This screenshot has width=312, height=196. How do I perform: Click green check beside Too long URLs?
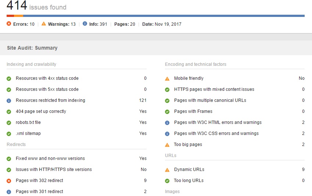(x=167, y=181)
